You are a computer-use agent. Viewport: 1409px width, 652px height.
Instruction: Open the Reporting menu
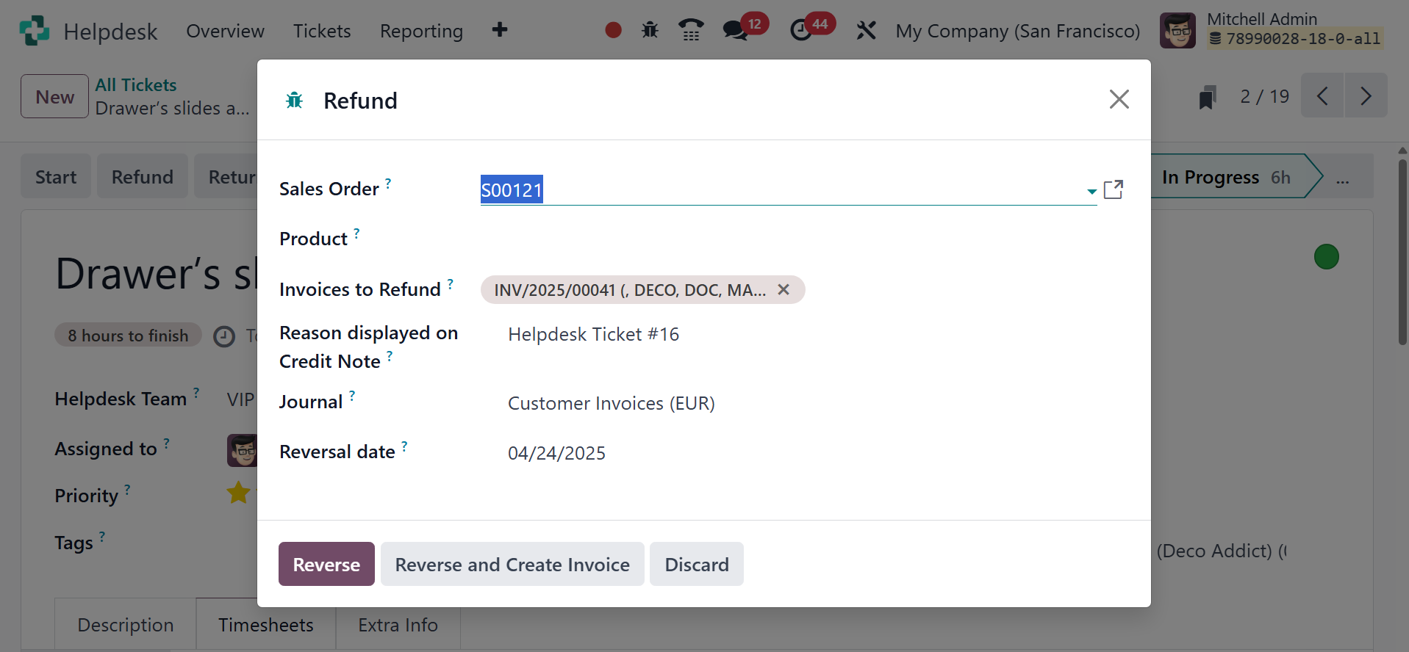(421, 31)
